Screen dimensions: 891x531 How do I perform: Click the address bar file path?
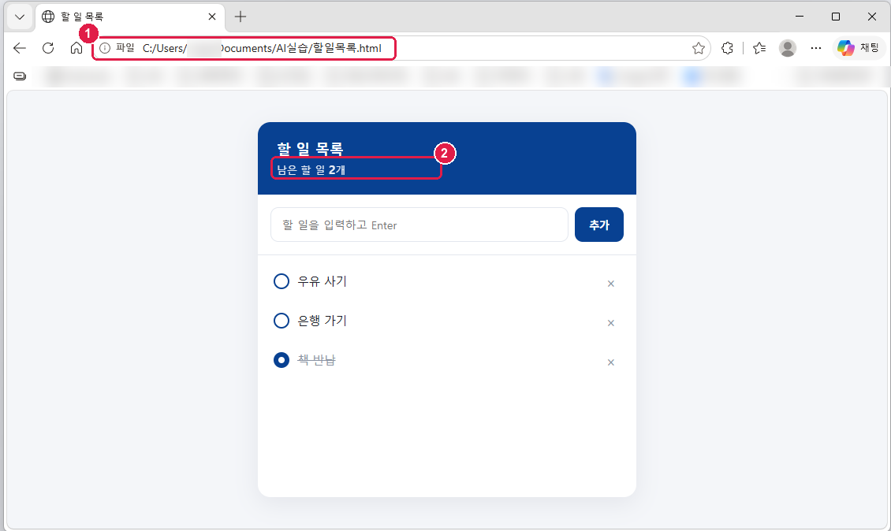tap(262, 48)
